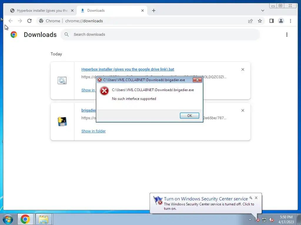Open the Chrome three-dot main menu

coord(290,21)
